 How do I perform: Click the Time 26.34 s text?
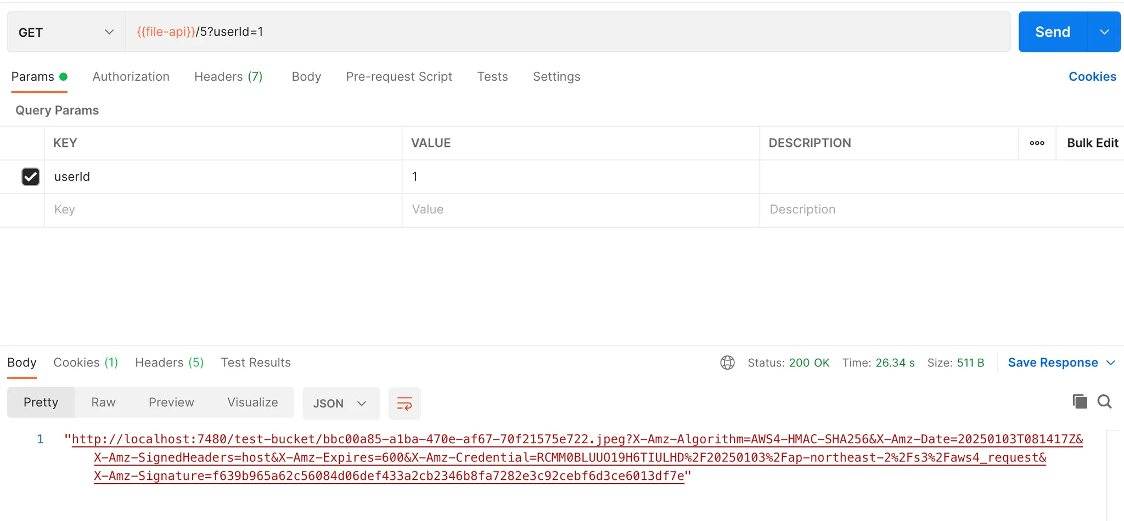pos(878,363)
